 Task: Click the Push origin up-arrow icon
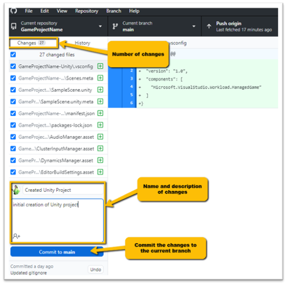pos(209,26)
